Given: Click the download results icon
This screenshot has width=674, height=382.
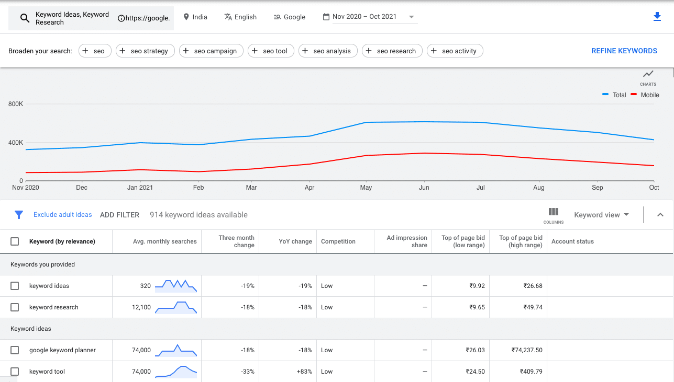Looking at the screenshot, I should [x=657, y=17].
